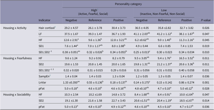Viewport: 214px width, 110px height.
Task: Click the 36.5 ± 4.05 hair cortisol value
Action: 142,28
